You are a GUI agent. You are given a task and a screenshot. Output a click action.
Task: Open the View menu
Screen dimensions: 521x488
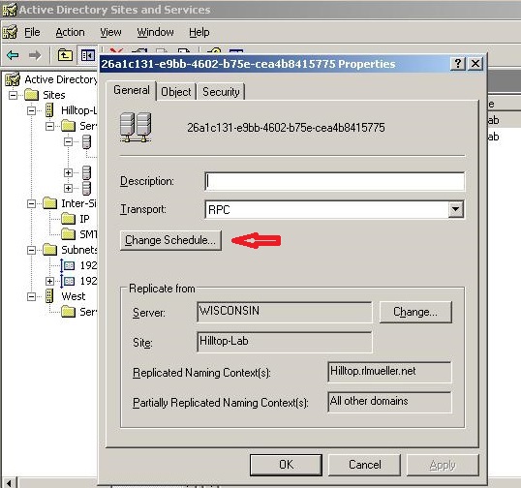110,32
